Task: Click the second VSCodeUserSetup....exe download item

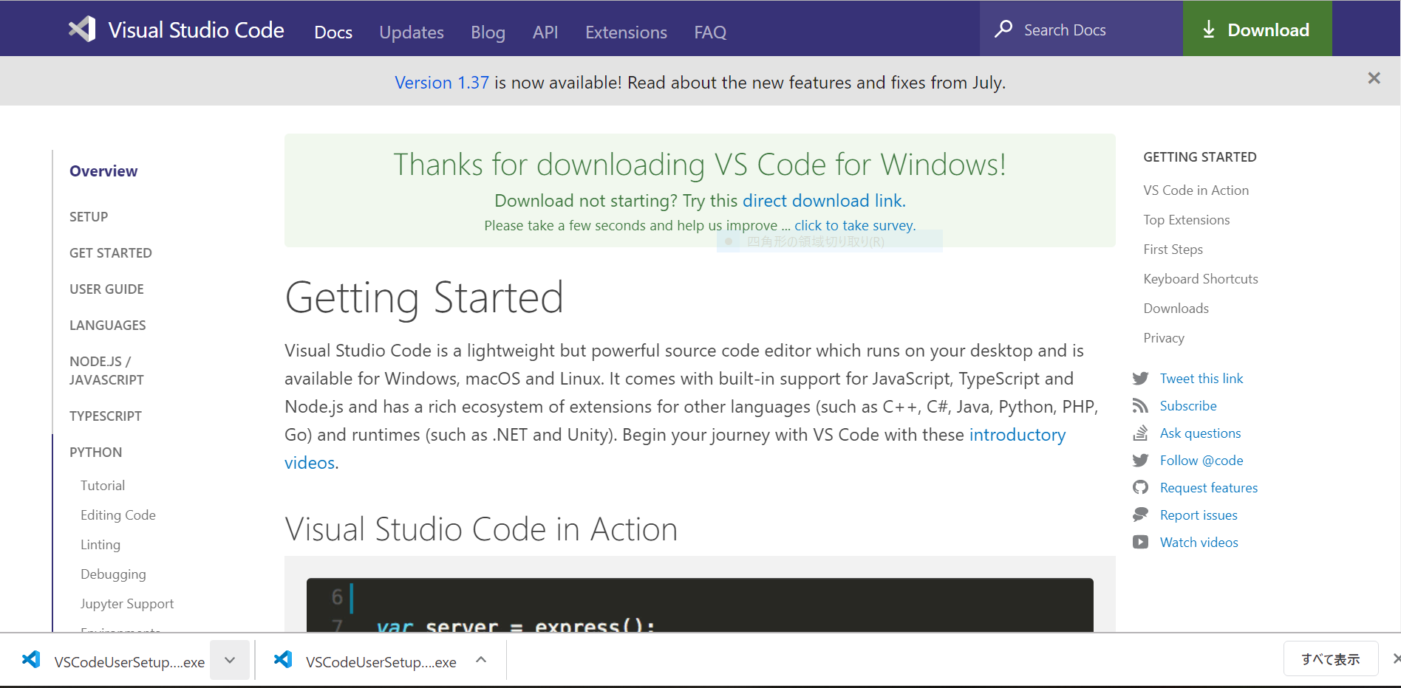Action: coord(366,661)
